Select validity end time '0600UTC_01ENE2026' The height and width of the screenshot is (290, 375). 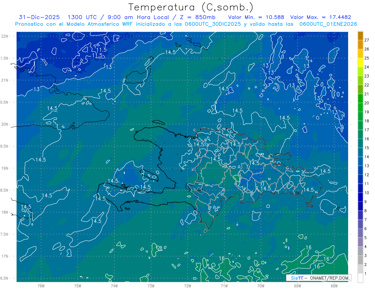[x=328, y=24]
